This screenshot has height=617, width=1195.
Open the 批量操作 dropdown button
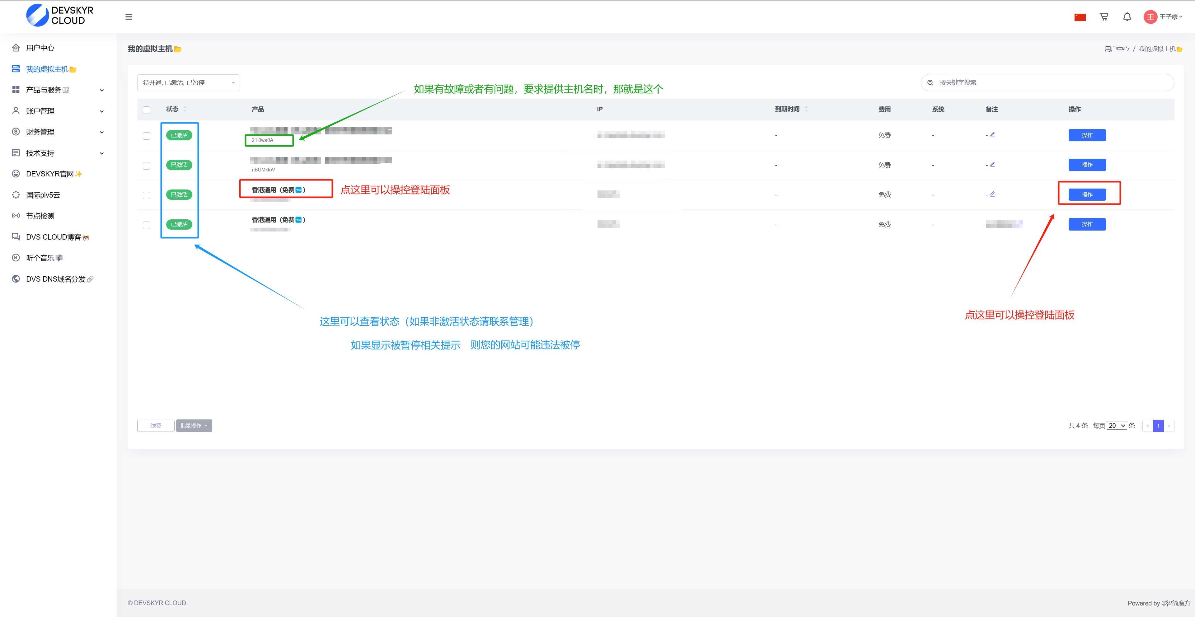coord(194,425)
